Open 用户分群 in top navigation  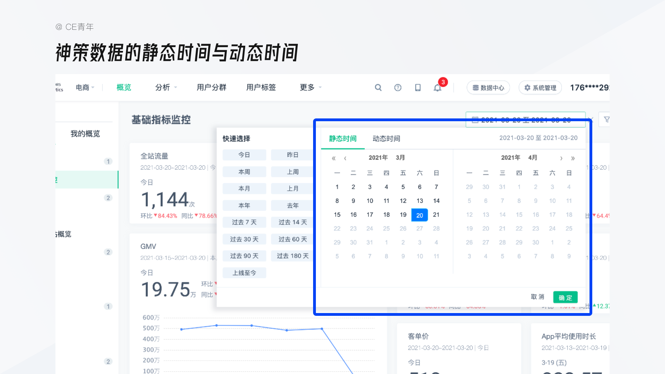211,88
